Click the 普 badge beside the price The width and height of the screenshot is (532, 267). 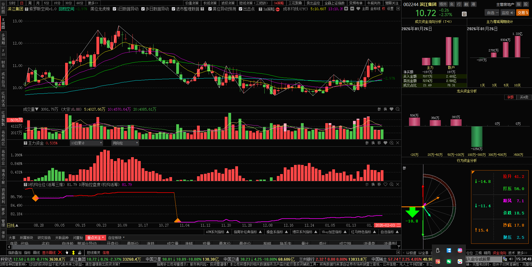point(464,14)
